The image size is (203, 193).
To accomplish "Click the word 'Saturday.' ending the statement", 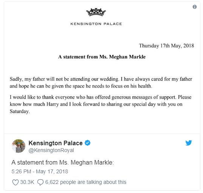I will coord(20,111).
